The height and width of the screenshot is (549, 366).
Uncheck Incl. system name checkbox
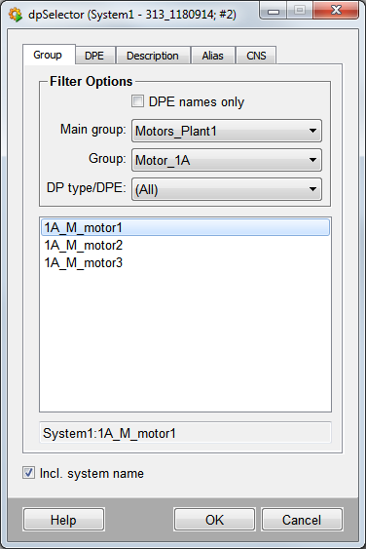28,473
